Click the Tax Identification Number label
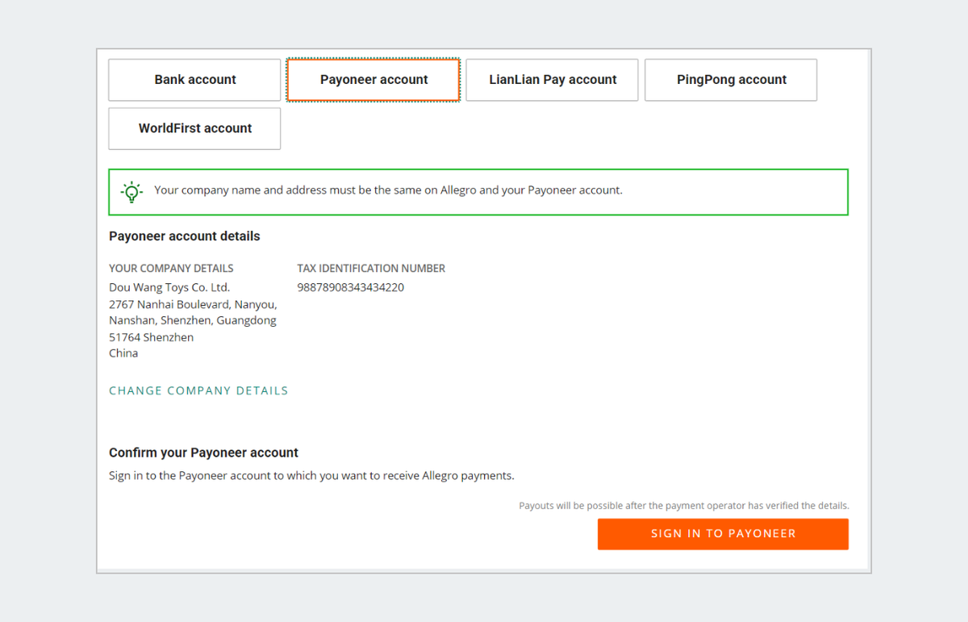The width and height of the screenshot is (968, 622). pyautogui.click(x=371, y=269)
